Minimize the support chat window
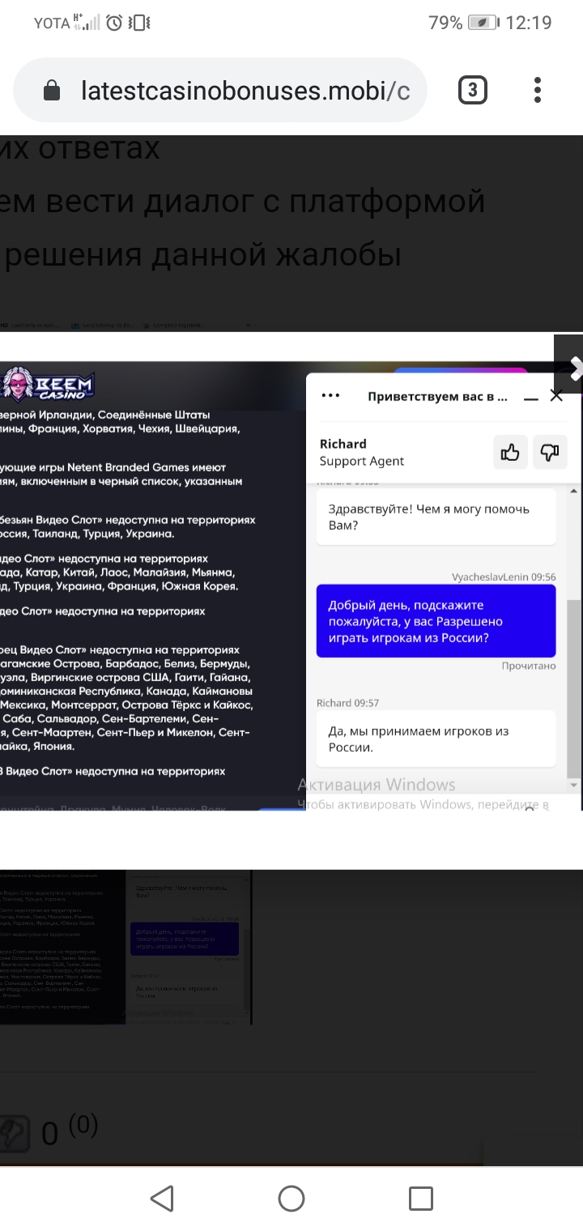The height and width of the screenshot is (1231, 583). (531, 398)
